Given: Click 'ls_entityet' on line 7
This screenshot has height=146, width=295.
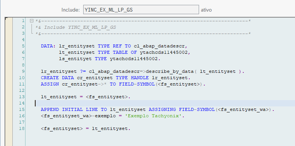Looking at the screenshot, I should click(75, 59).
